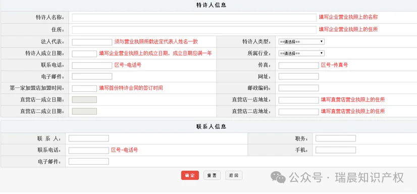Click the hint 填写首份特许合同的签订时间

click(131, 88)
